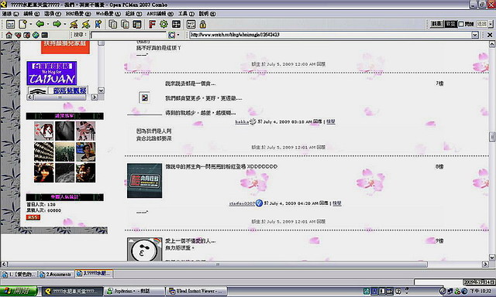Viewport: 496px width, 297px height.
Task: Open the green gear settings icon
Action: 164,24
